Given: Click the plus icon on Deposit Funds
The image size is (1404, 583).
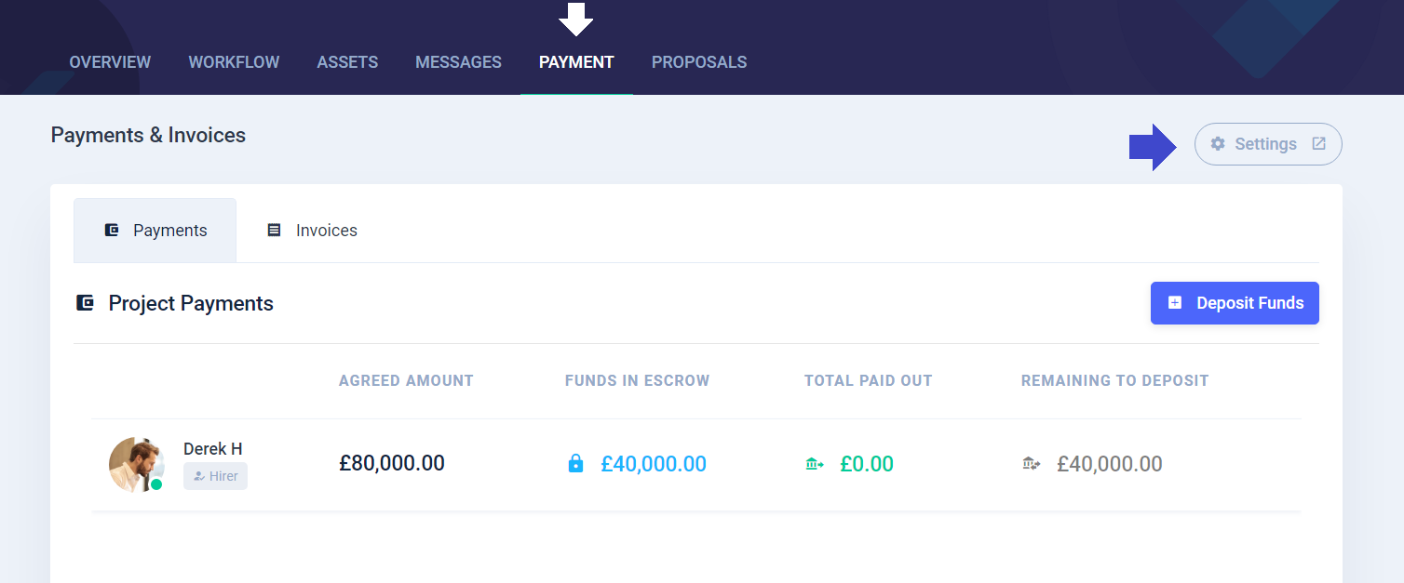Looking at the screenshot, I should click(1175, 302).
